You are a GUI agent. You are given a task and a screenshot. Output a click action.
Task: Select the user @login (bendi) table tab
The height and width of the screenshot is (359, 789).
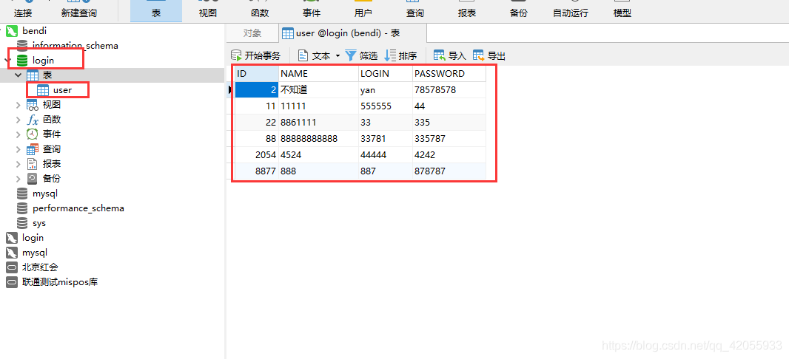point(352,33)
